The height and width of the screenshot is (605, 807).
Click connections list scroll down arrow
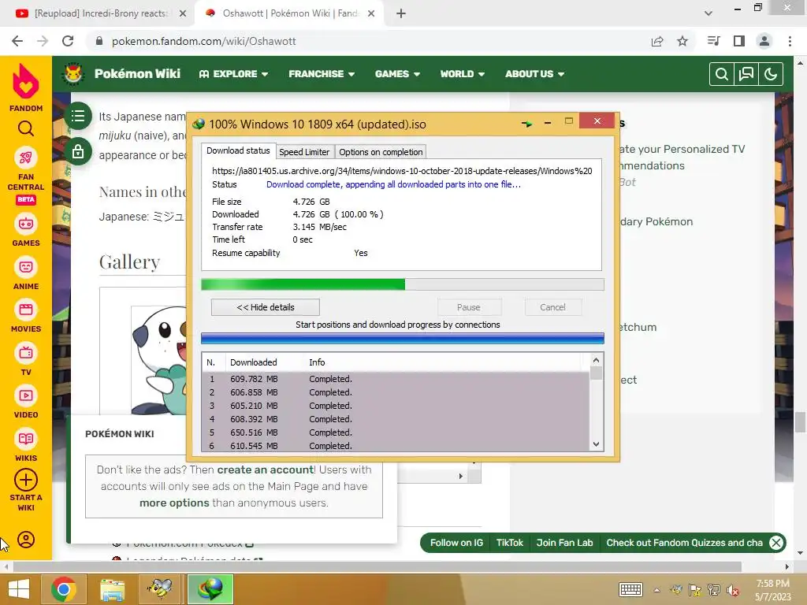tap(596, 444)
